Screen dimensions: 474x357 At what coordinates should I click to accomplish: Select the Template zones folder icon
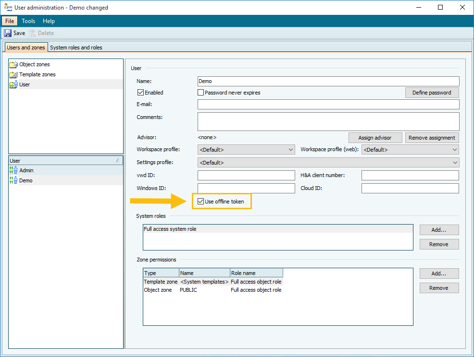[x=13, y=74]
